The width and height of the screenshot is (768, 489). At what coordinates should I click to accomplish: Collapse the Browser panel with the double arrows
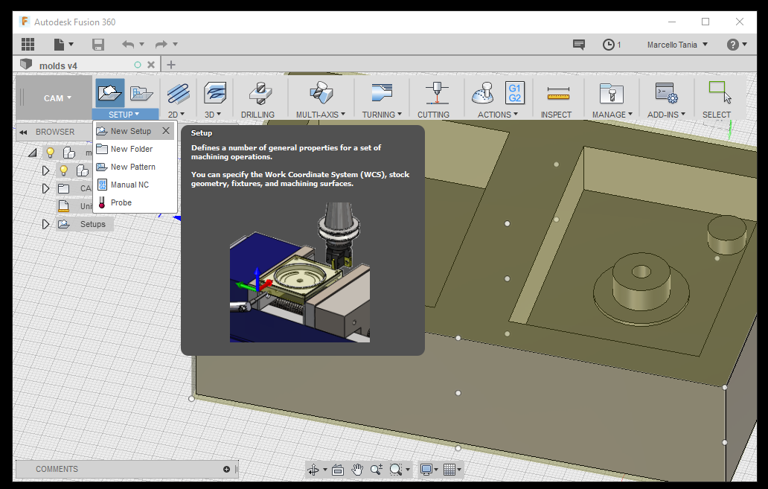coord(23,132)
